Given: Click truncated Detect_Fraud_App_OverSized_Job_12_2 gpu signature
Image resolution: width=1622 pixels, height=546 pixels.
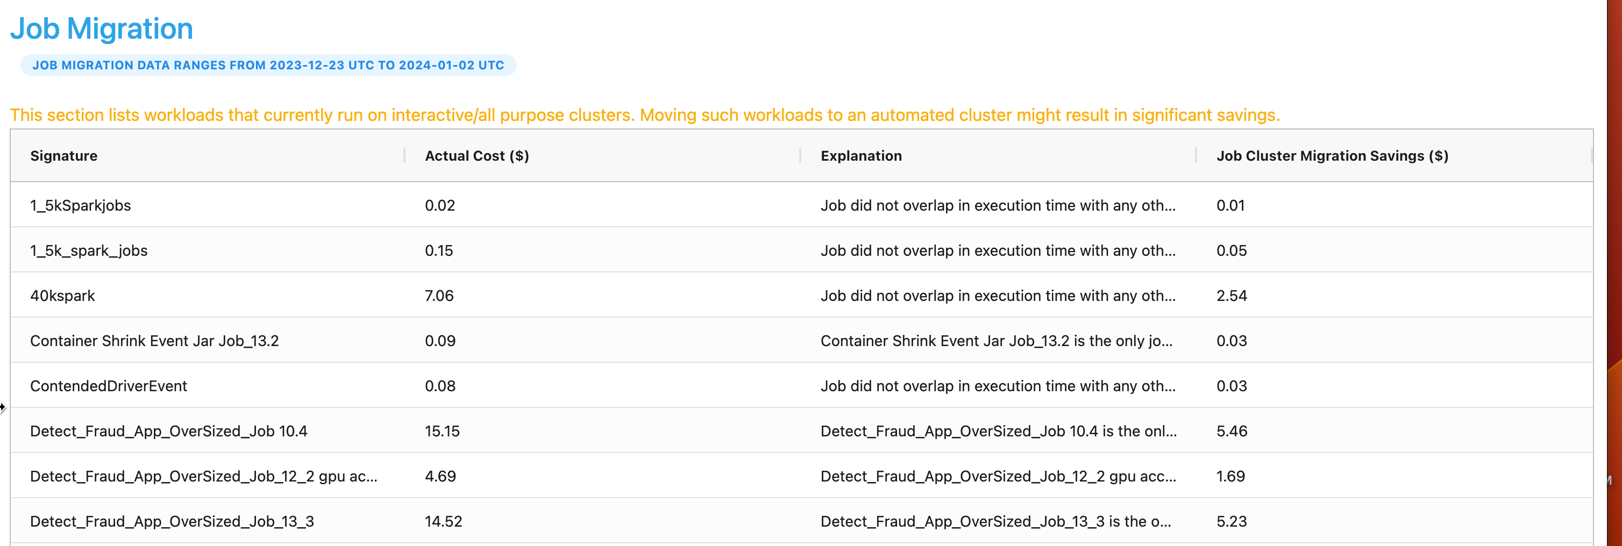Looking at the screenshot, I should click(x=203, y=477).
